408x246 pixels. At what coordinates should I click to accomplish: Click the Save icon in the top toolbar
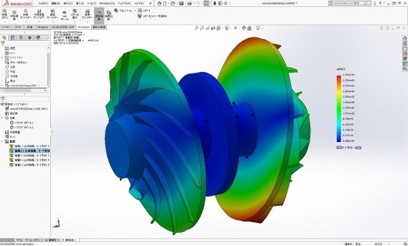pos(182,3)
